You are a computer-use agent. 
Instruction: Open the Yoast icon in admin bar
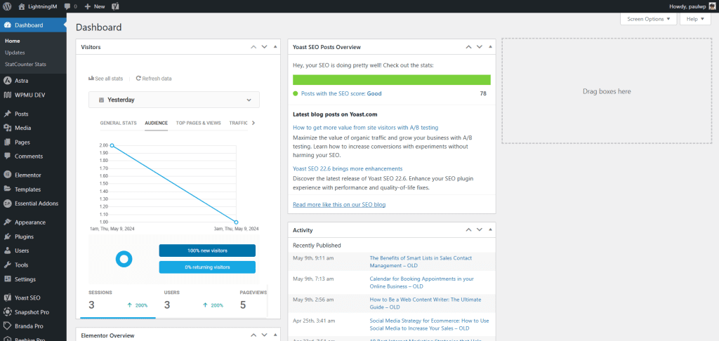(x=116, y=6)
